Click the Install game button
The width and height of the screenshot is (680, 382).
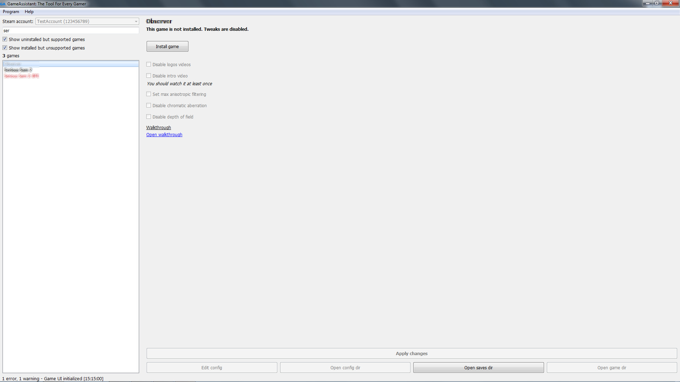tap(167, 46)
